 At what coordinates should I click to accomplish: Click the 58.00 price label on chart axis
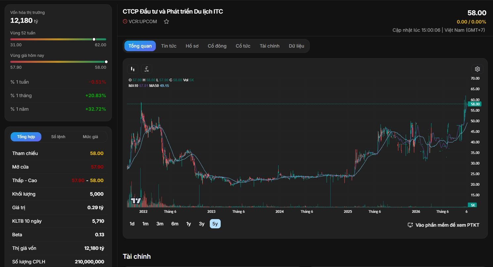(x=475, y=104)
